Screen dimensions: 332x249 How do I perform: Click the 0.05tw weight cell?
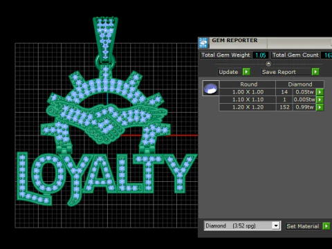coord(304,92)
